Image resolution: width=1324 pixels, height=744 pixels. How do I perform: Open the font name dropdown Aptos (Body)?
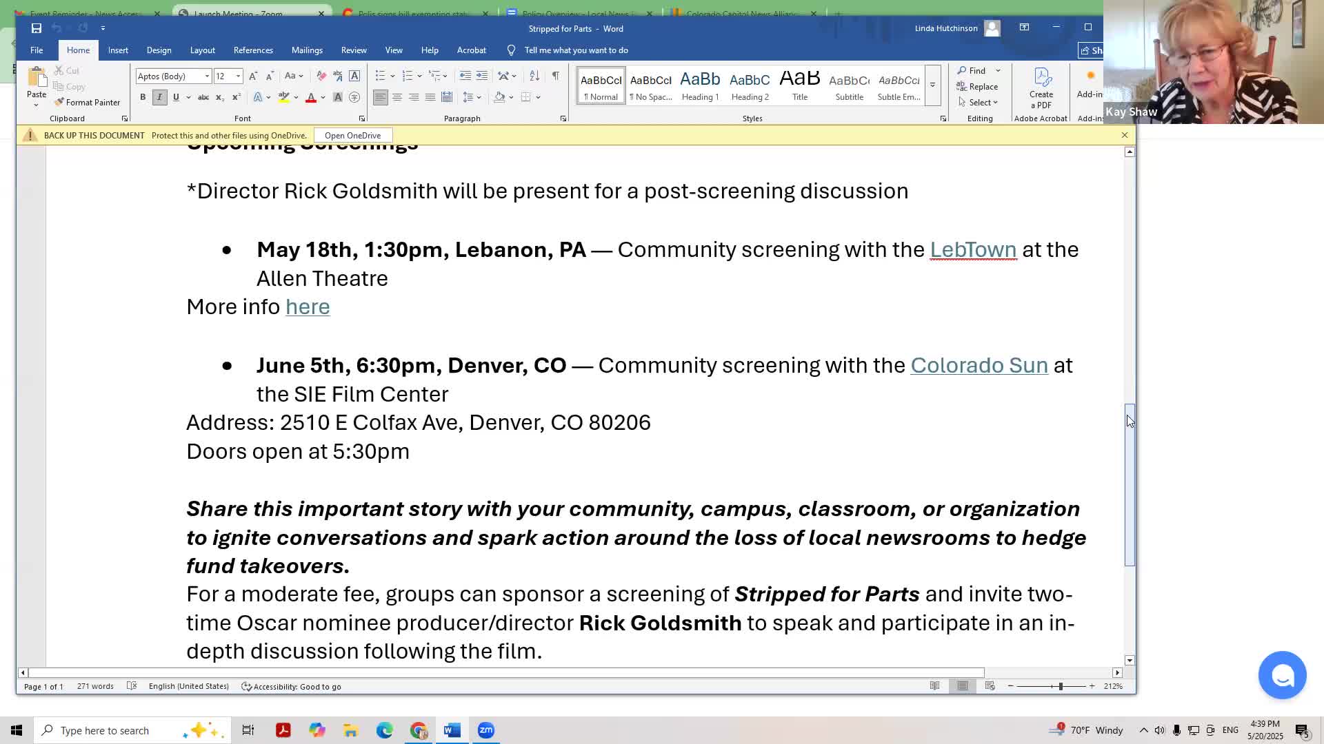[207, 76]
